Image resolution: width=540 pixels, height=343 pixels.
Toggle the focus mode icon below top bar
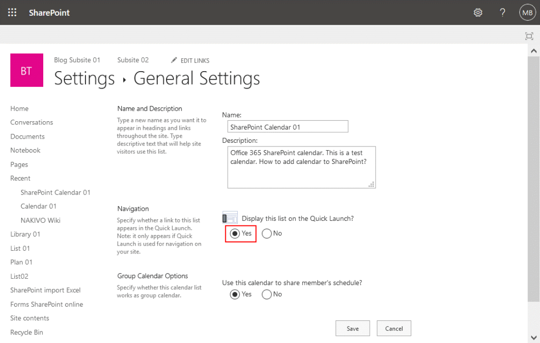(x=529, y=36)
